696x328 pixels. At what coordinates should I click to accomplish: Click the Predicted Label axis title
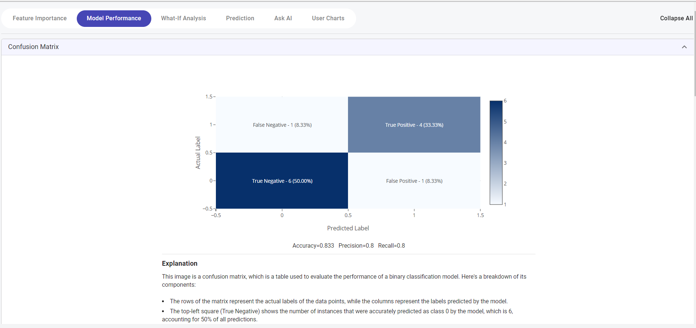click(348, 228)
